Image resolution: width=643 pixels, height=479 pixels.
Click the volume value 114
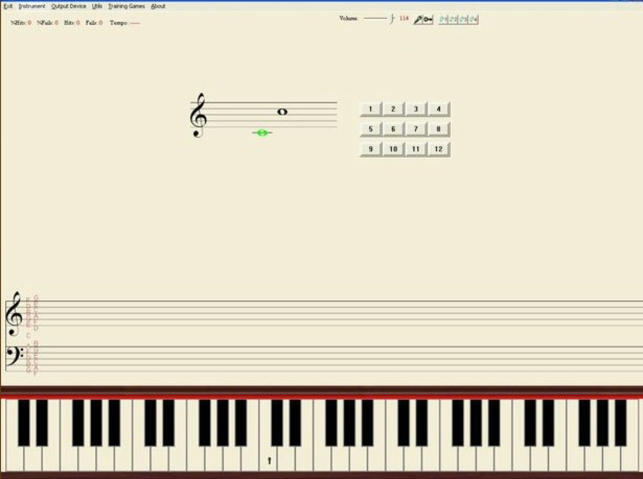[x=404, y=19]
